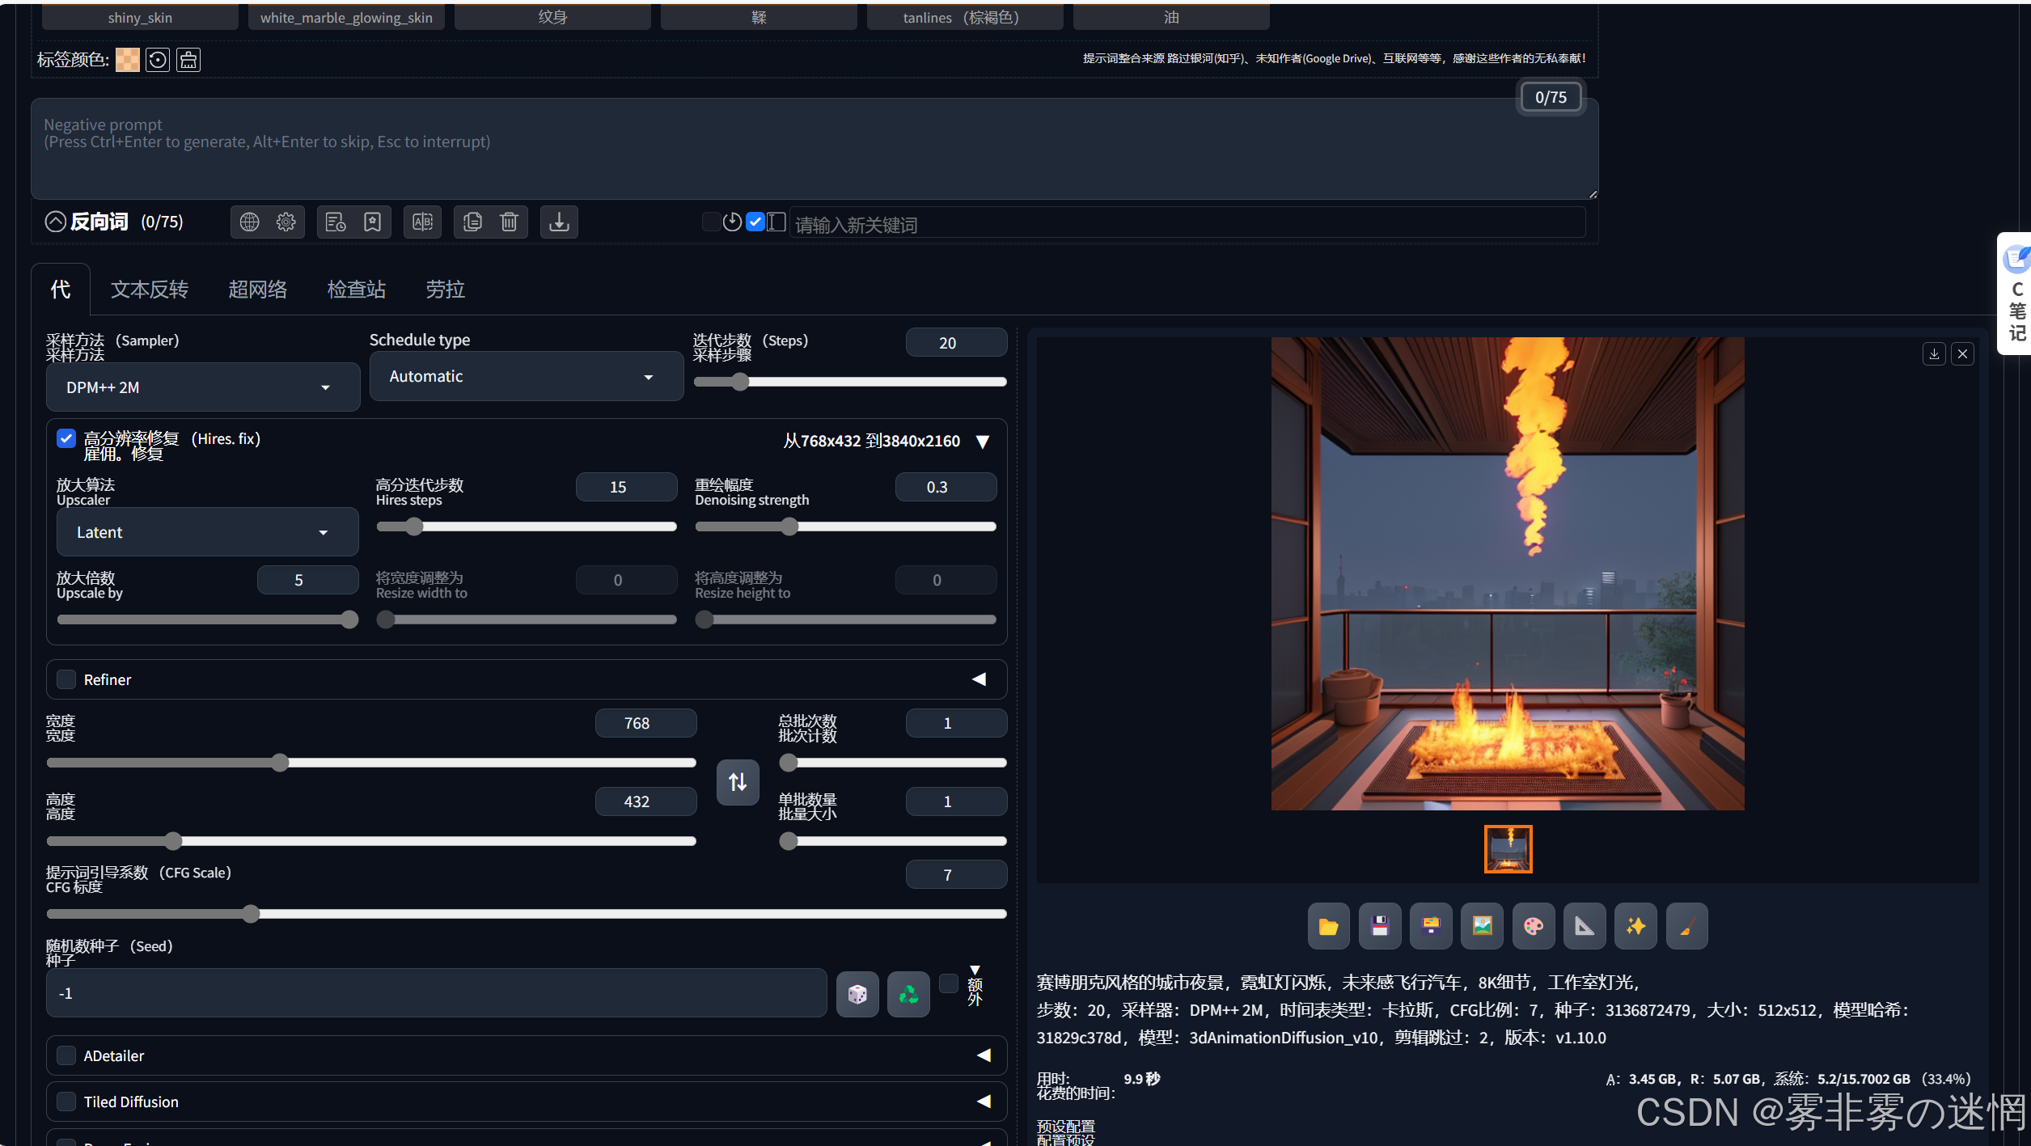Click the green recycle seed icon
Viewport: 2031px width, 1146px height.
tap(908, 994)
